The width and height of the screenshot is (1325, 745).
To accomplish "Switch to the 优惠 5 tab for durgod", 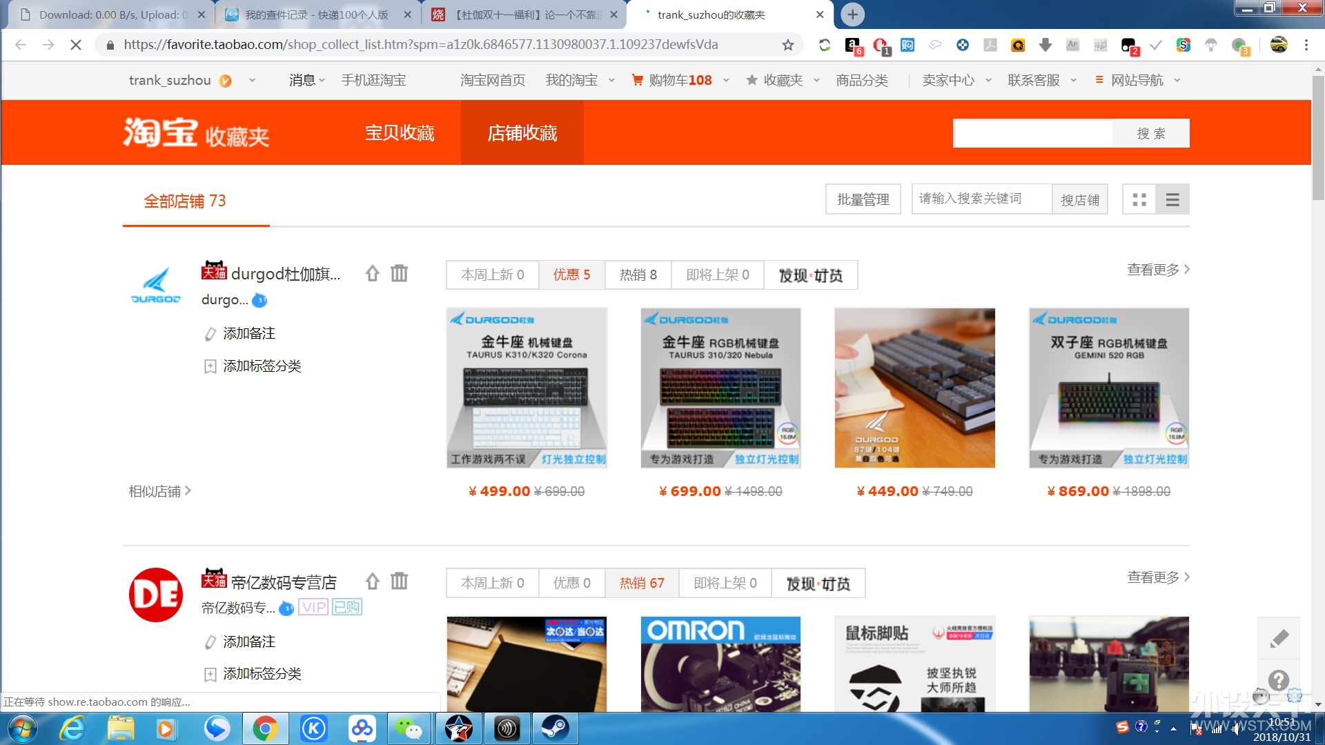I will [571, 275].
